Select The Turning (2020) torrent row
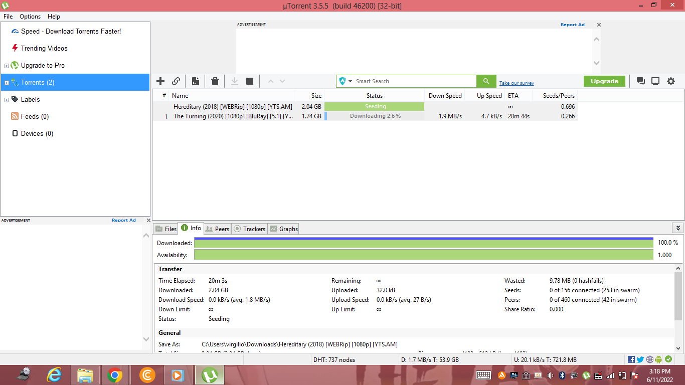 365,116
